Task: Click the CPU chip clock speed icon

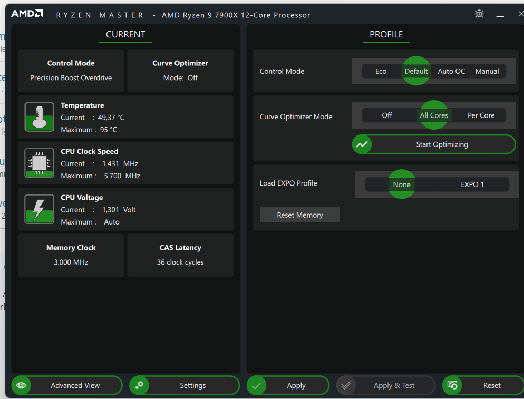Action: point(39,163)
